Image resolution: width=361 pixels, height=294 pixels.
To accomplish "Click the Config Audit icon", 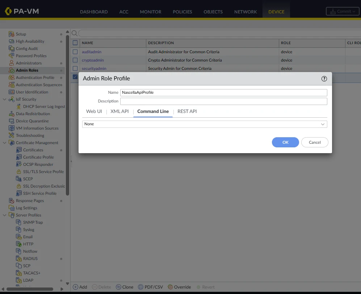I will [11, 49].
